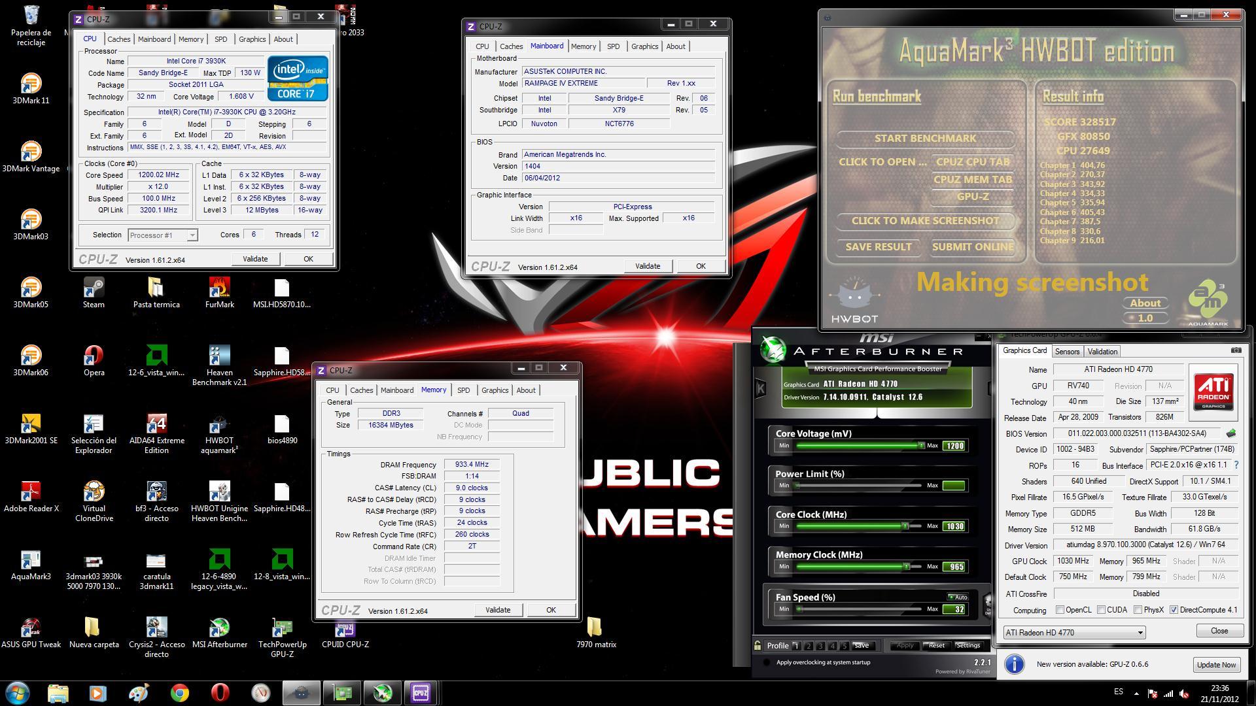Launch AIDA64 Extreme Edition shortcut

[156, 433]
